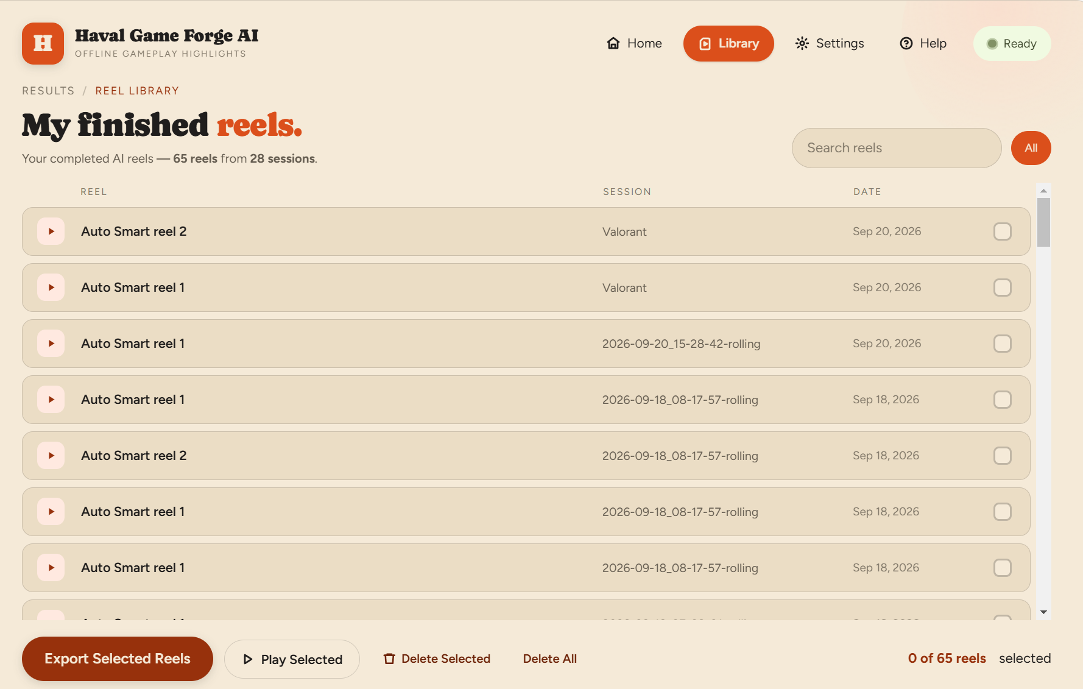
Task: Click the list scrollbar up arrow
Action: (1044, 191)
